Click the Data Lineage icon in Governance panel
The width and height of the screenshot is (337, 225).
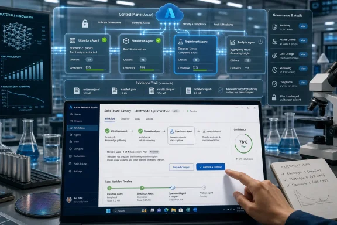click(274, 56)
